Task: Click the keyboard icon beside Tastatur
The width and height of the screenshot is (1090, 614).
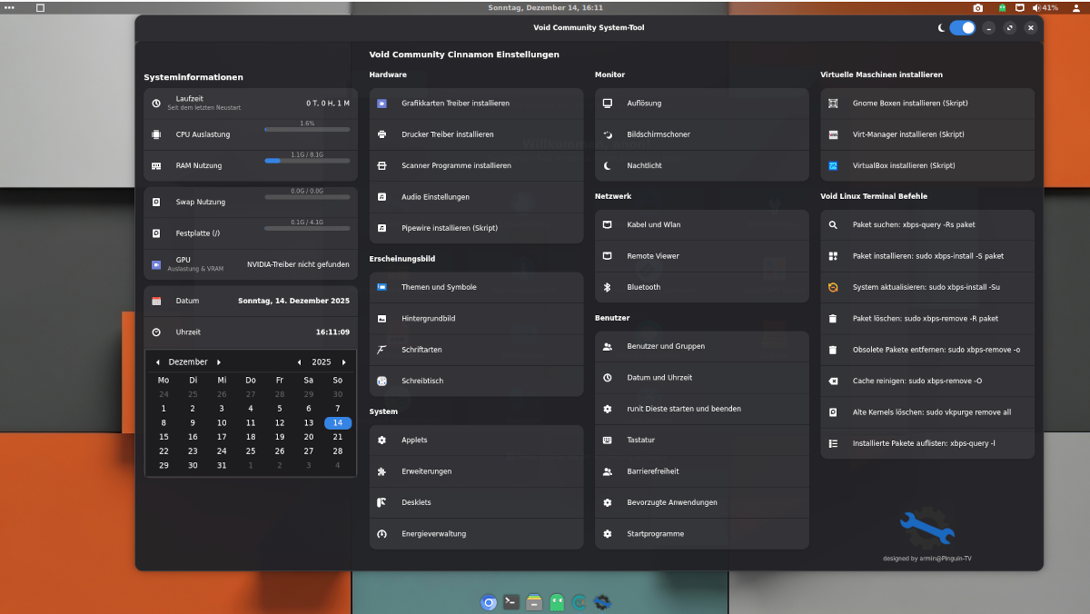Action: click(x=608, y=441)
